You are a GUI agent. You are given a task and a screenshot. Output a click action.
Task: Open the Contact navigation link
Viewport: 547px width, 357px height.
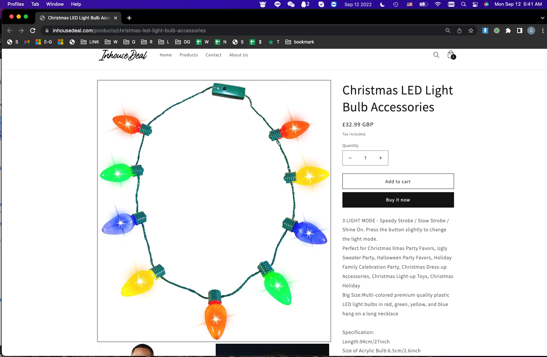pos(214,55)
